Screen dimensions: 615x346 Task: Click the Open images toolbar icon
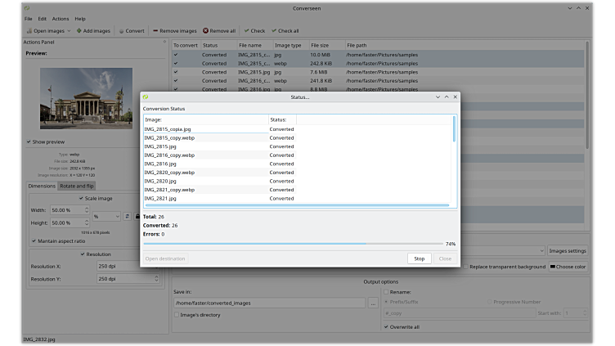click(29, 31)
